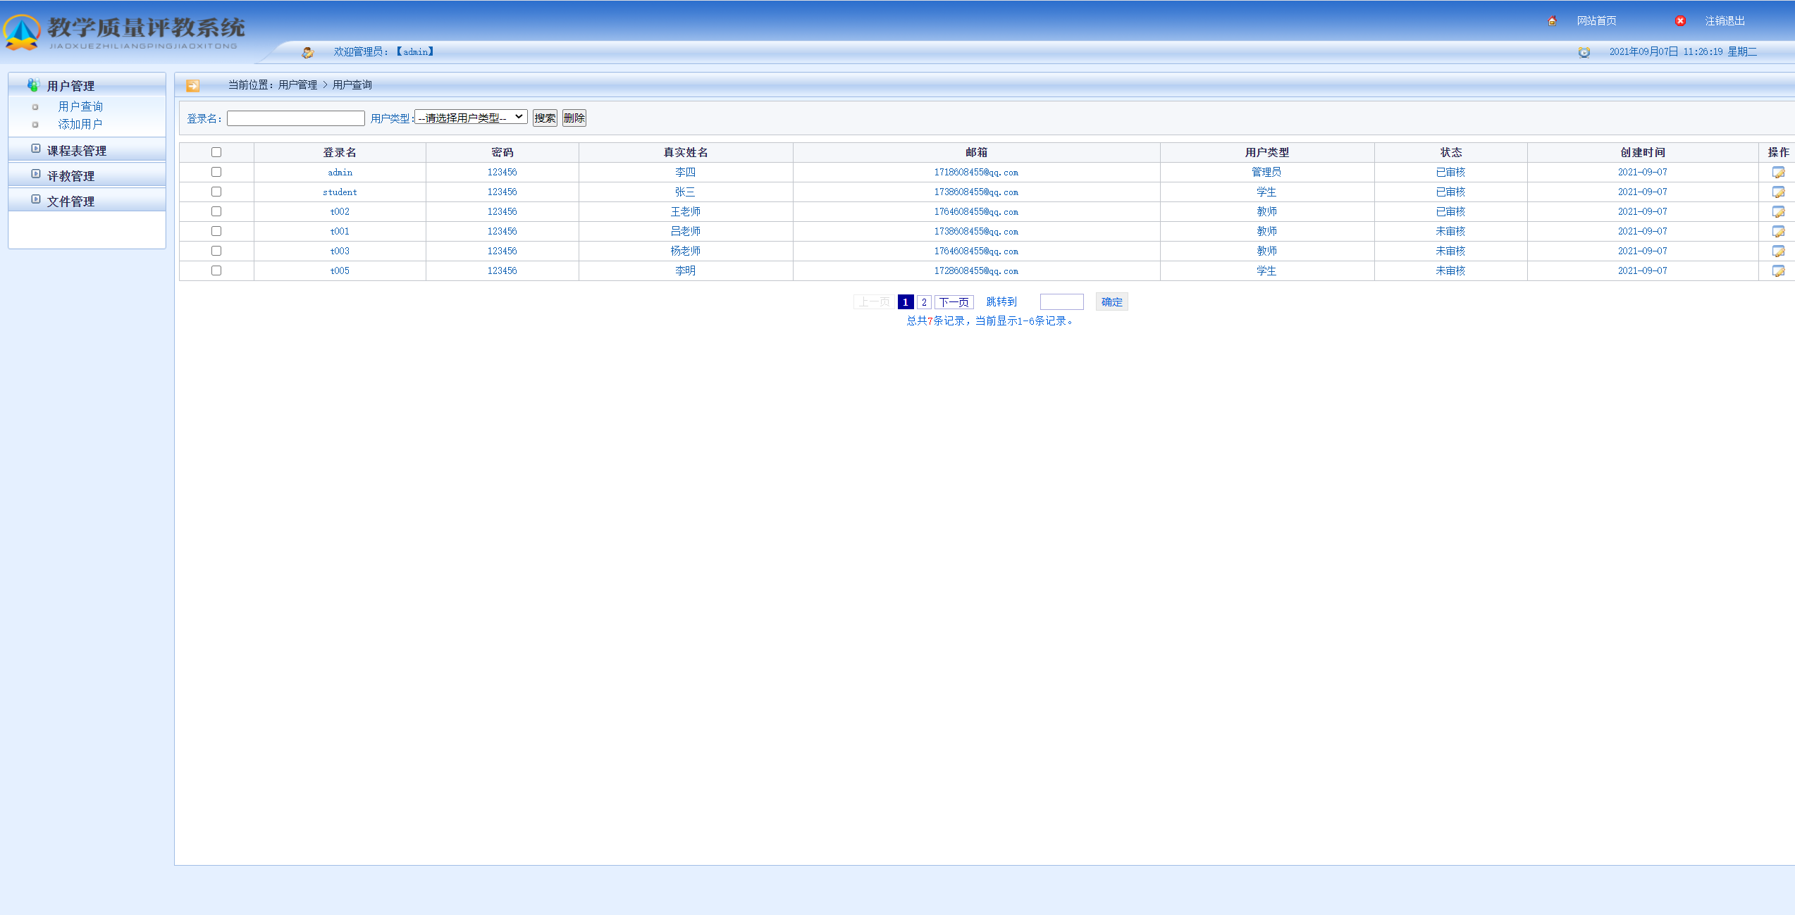Open 添加用户 in the sidebar
This screenshot has width=1795, height=915.
80,125
